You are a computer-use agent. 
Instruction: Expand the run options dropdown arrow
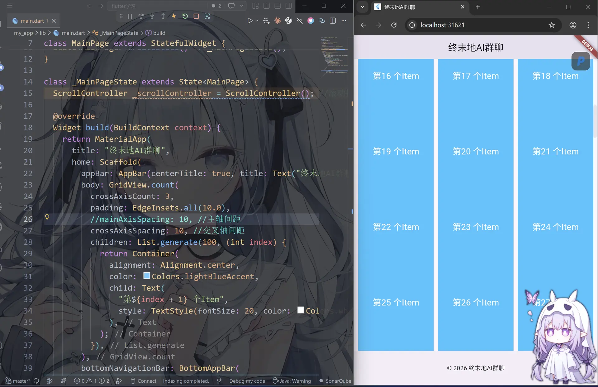257,21
